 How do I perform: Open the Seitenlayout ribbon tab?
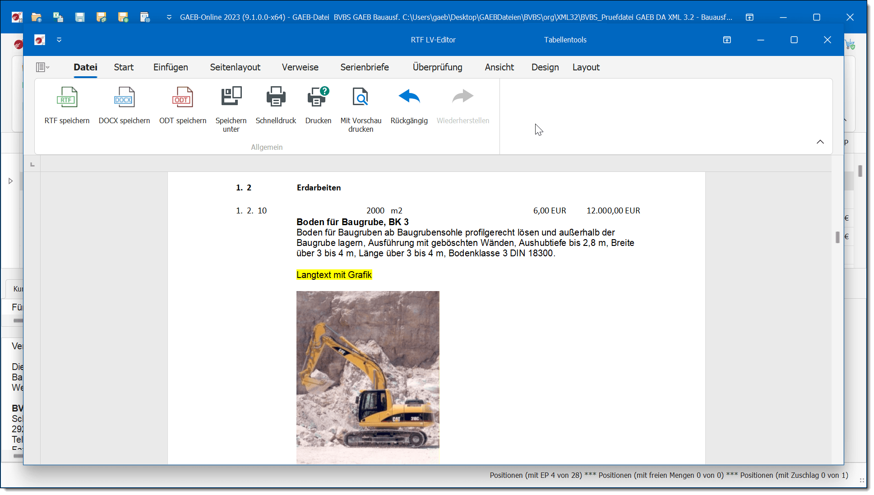pyautogui.click(x=235, y=67)
